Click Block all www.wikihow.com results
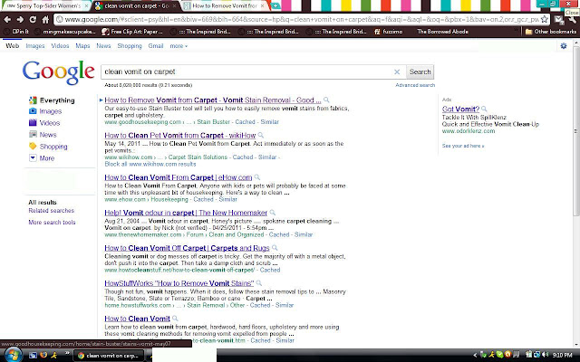 150,164
